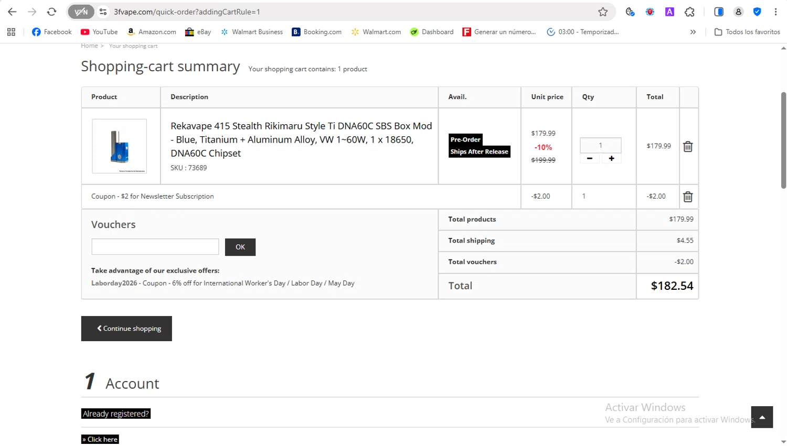The width and height of the screenshot is (787, 446).
Task: Open the Walmart Business bookmark
Action: [x=252, y=32]
